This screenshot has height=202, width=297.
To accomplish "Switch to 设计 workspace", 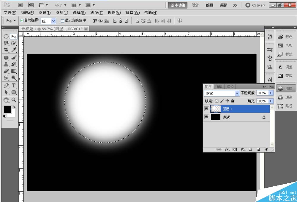I will (x=195, y=5).
